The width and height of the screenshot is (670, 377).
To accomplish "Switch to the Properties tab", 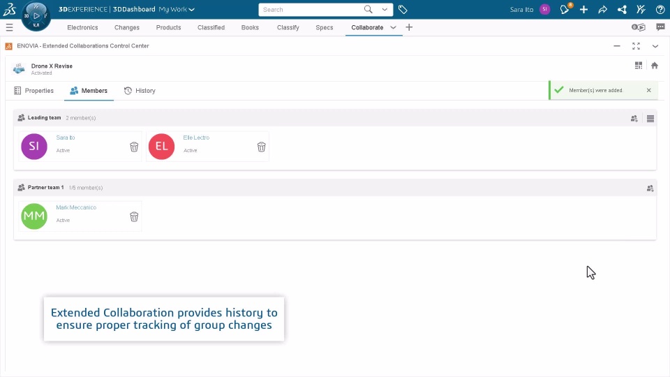I will [33, 91].
